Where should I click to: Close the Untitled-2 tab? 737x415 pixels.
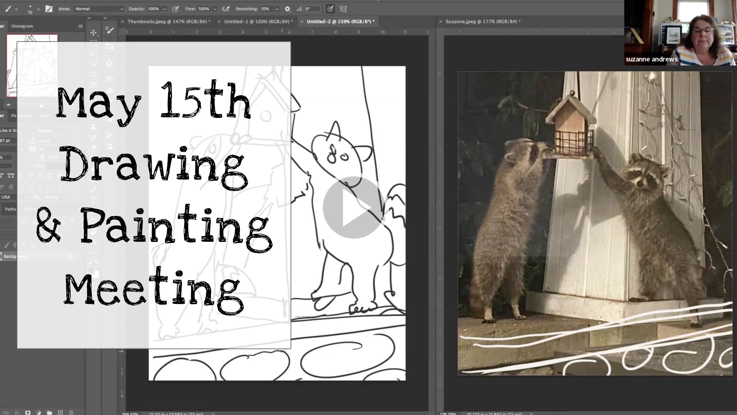302,22
